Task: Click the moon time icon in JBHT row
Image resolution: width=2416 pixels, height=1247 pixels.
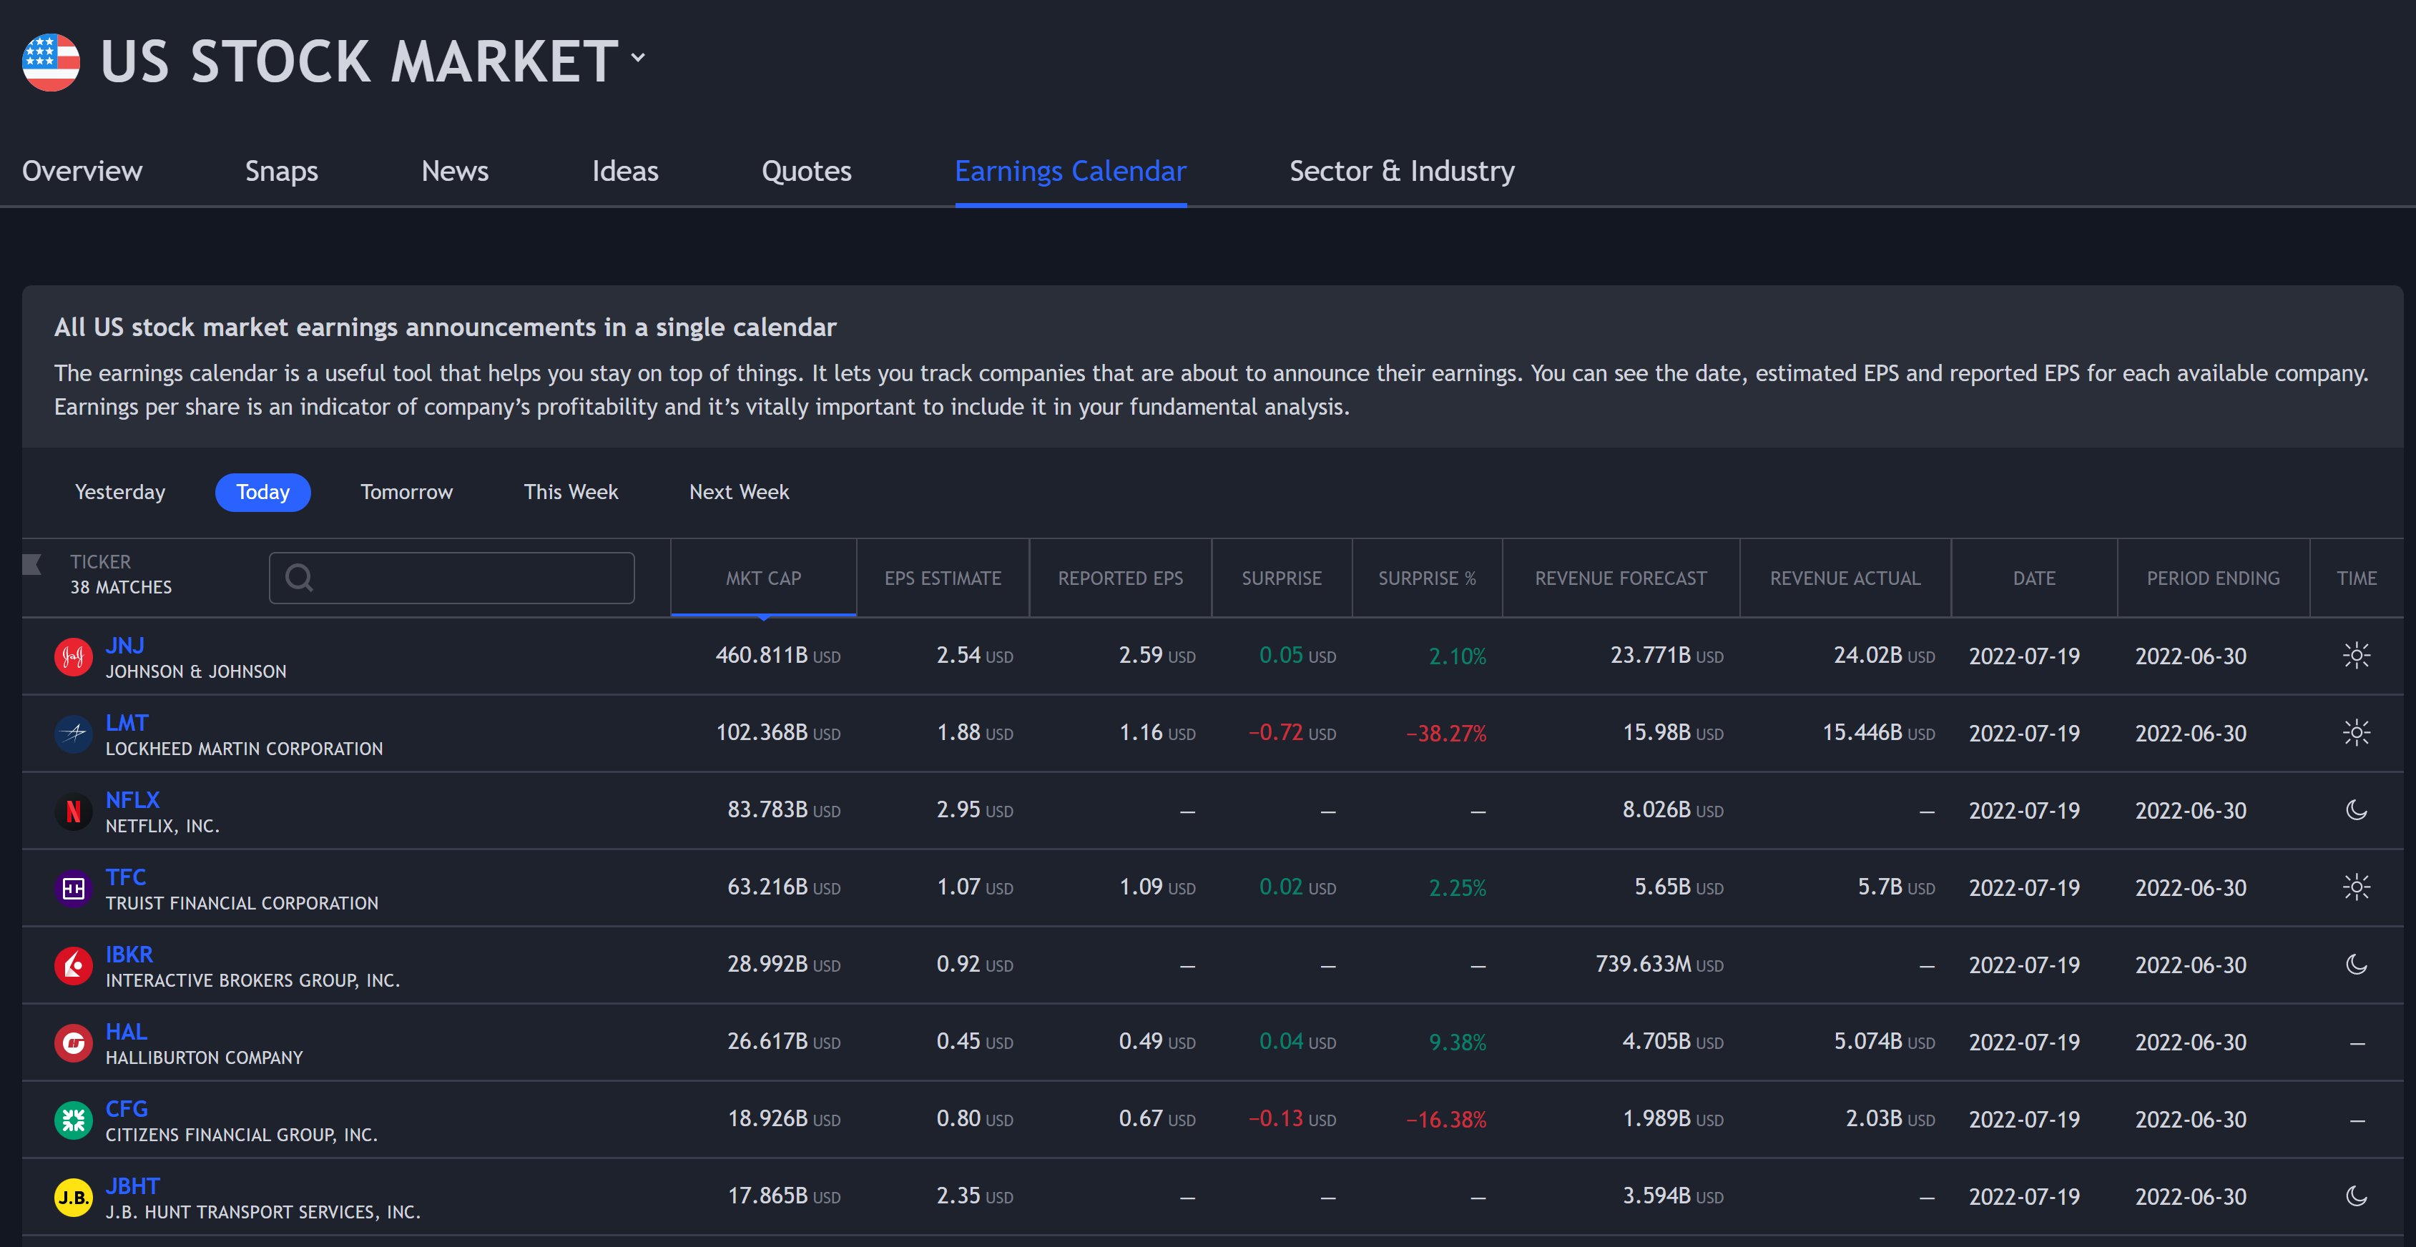Action: pyautogui.click(x=2357, y=1196)
